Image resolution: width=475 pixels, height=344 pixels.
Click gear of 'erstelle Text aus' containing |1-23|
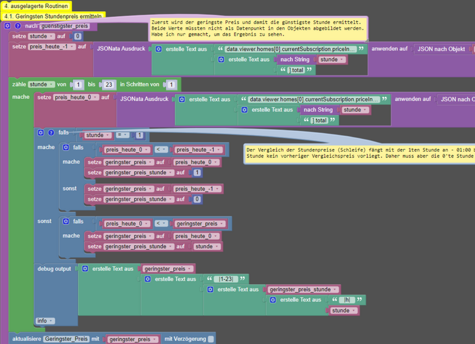point(148,279)
